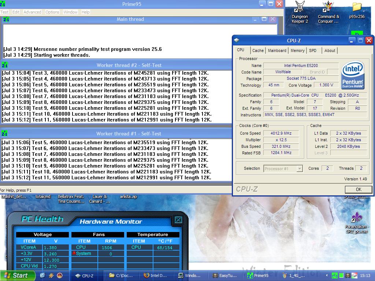Open the Advanced menu in Prime95
375x281 pixels.
click(32, 12)
